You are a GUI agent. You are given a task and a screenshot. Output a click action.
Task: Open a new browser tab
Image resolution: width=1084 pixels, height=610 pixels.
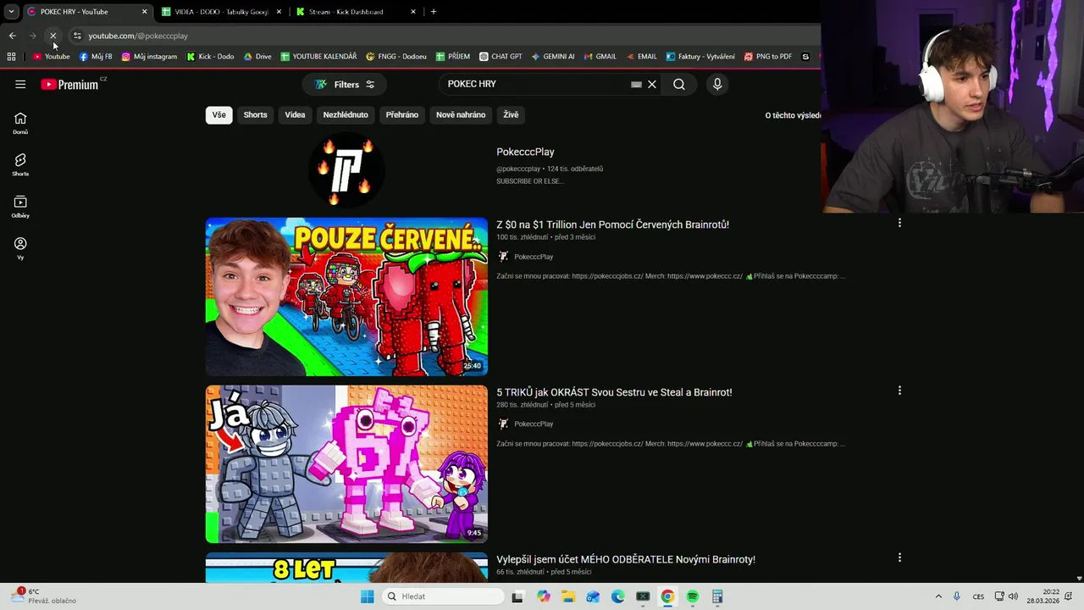[434, 12]
